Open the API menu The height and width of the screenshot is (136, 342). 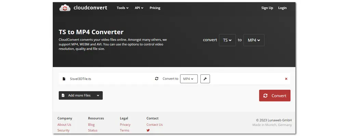point(139,8)
